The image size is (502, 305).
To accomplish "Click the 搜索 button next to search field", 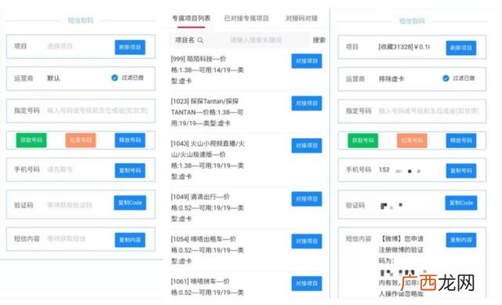I will point(319,40).
